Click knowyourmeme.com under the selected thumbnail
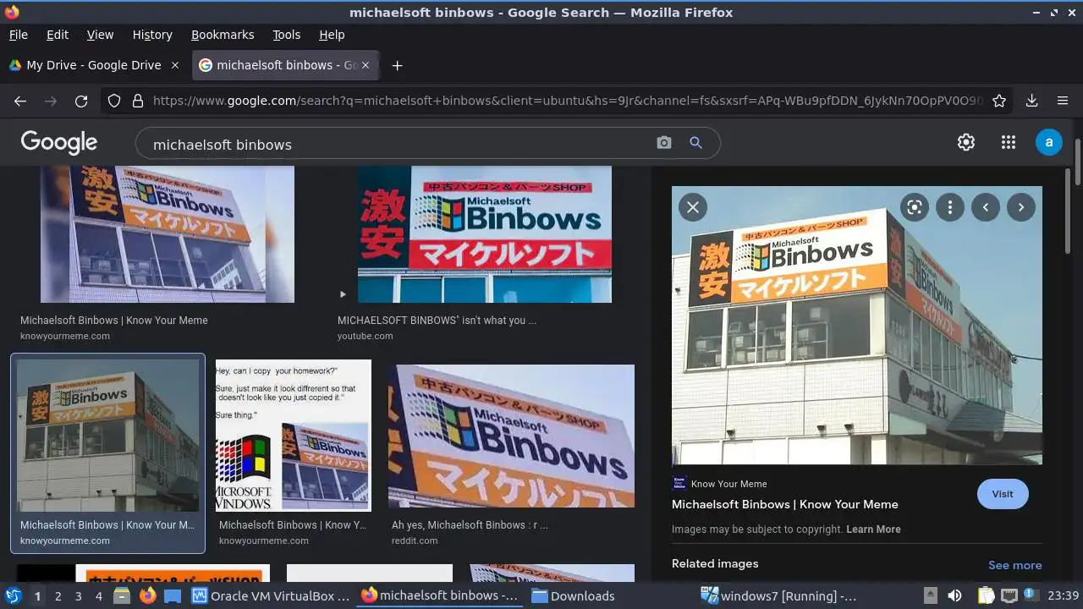Image resolution: width=1083 pixels, height=609 pixels. point(65,540)
